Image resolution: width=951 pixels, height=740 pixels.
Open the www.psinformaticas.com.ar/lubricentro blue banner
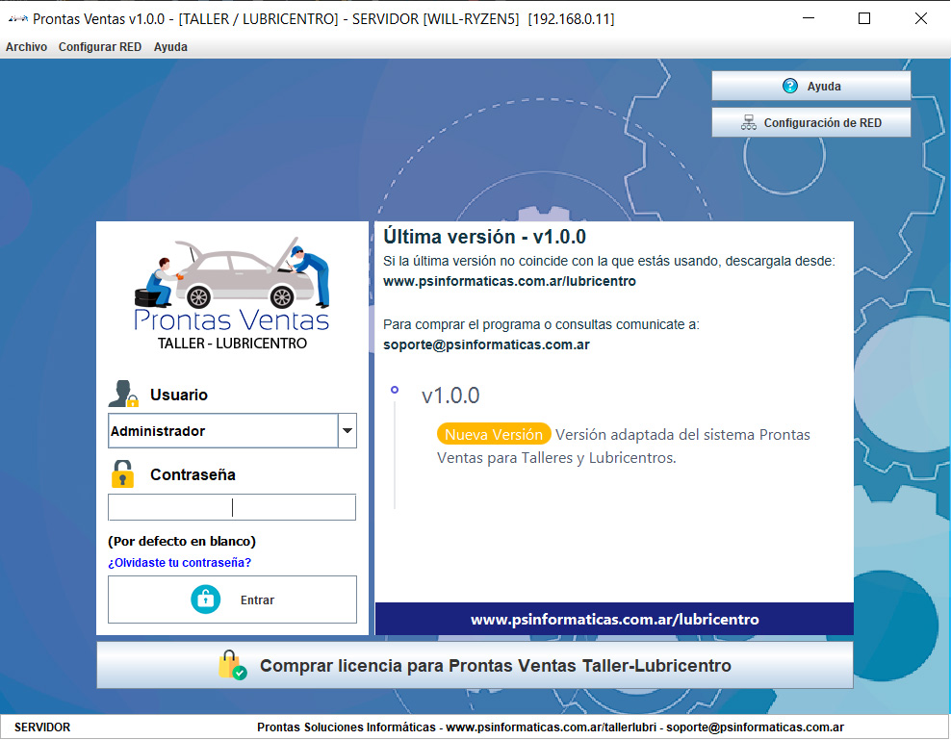point(614,619)
